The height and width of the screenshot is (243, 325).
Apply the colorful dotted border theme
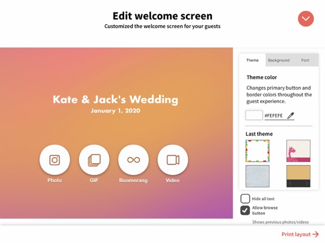[258, 151]
